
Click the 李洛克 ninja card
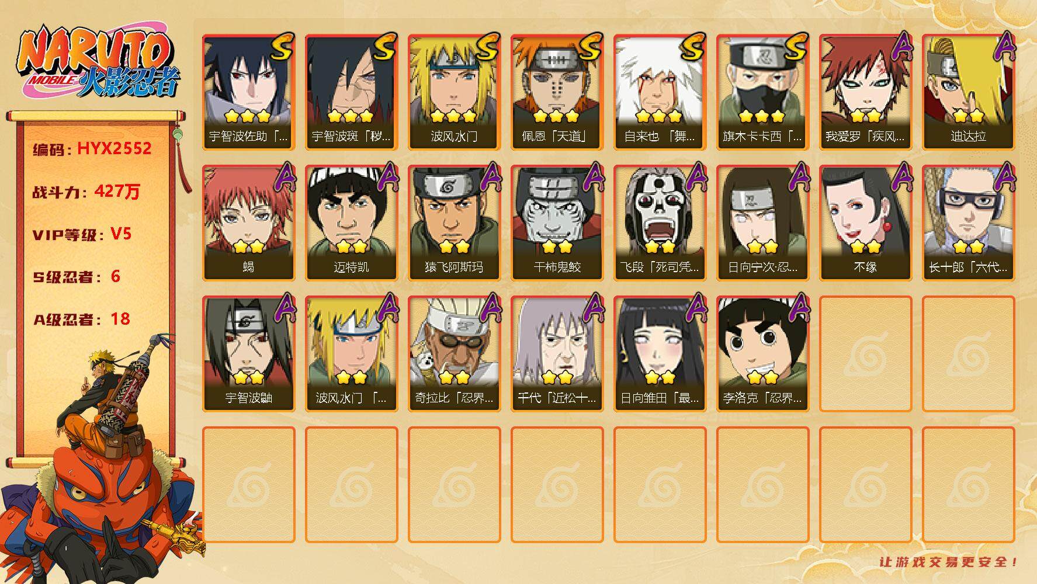(762, 354)
